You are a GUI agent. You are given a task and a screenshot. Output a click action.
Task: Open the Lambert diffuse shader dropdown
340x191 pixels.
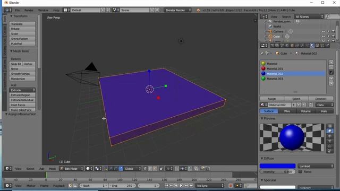pyautogui.click(x=316, y=166)
